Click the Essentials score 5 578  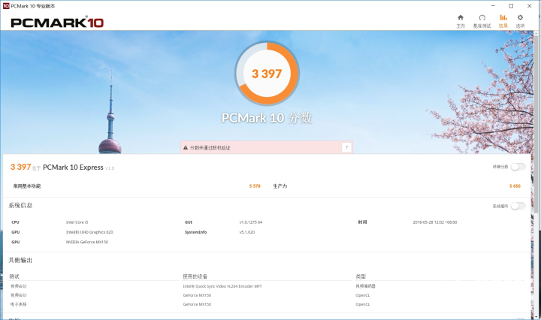(255, 186)
